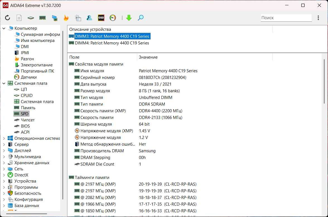The width and height of the screenshot is (328, 217).
Task: Click the network computer toolbar icon
Action: (x=55, y=18)
